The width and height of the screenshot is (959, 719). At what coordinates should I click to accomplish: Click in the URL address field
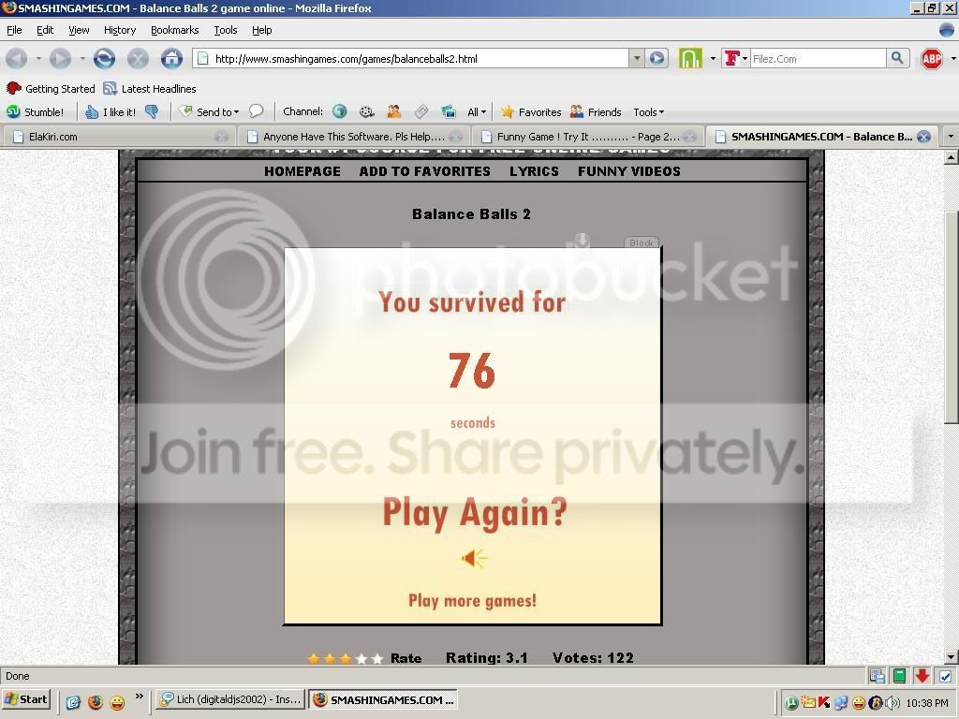point(410,59)
